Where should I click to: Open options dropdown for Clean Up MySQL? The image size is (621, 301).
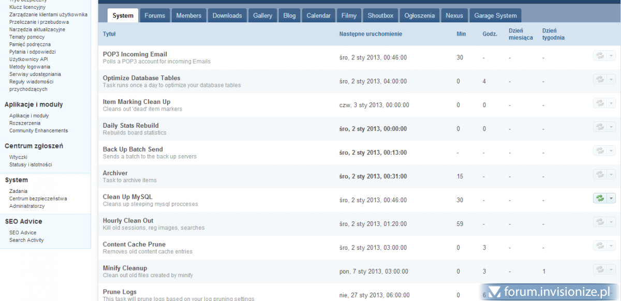coord(611,198)
